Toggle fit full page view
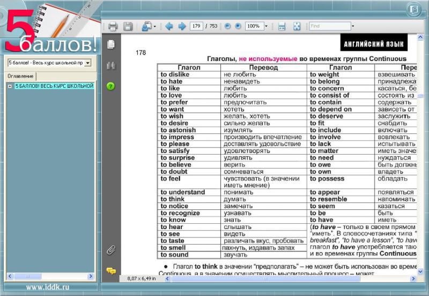Screen dimensions: 429x296 click(297, 26)
